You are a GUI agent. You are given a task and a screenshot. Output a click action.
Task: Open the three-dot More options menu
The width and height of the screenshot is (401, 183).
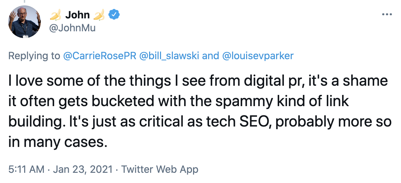pyautogui.click(x=387, y=15)
